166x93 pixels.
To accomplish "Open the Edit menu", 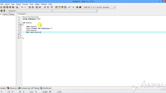I will (2, 4).
